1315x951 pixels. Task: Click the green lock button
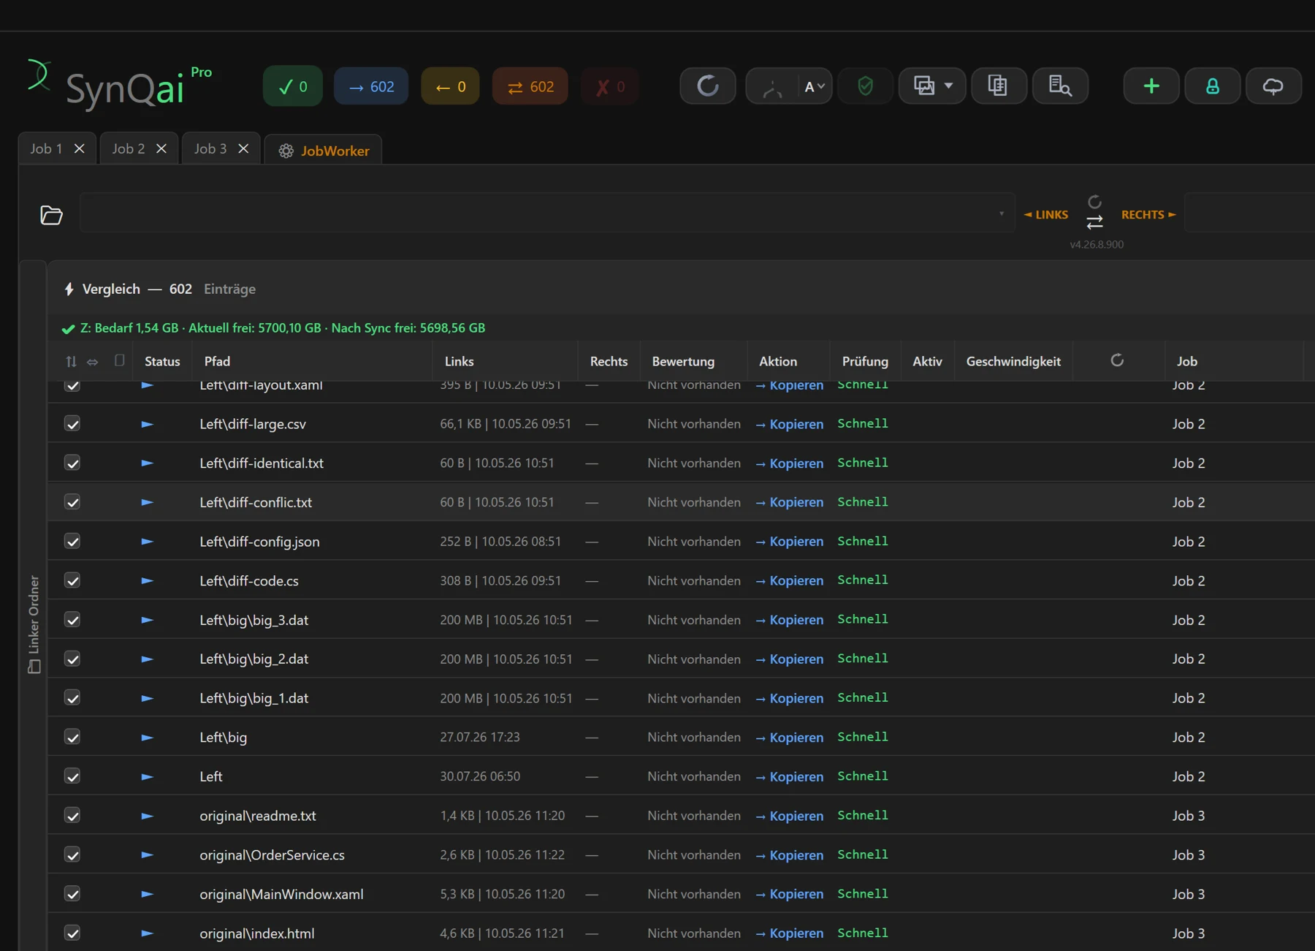pyautogui.click(x=1213, y=86)
